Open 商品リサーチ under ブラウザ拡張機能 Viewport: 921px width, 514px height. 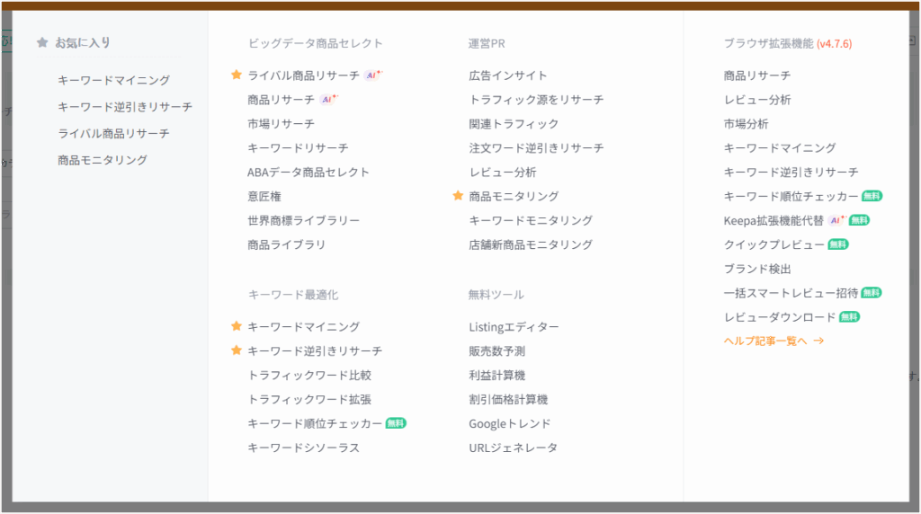tap(757, 75)
